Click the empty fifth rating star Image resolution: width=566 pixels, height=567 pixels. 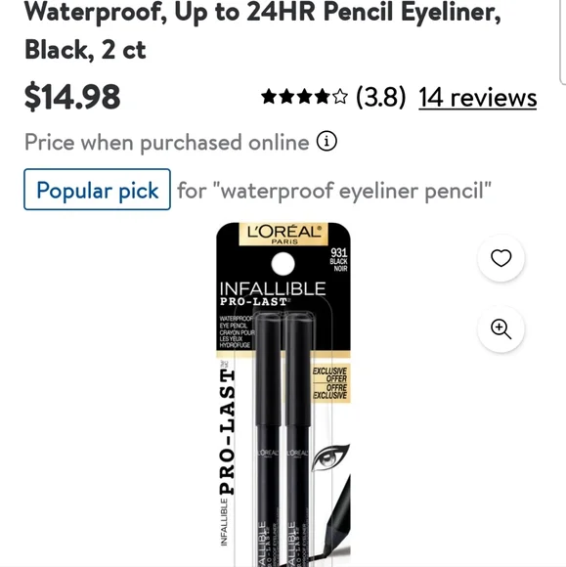coord(339,97)
